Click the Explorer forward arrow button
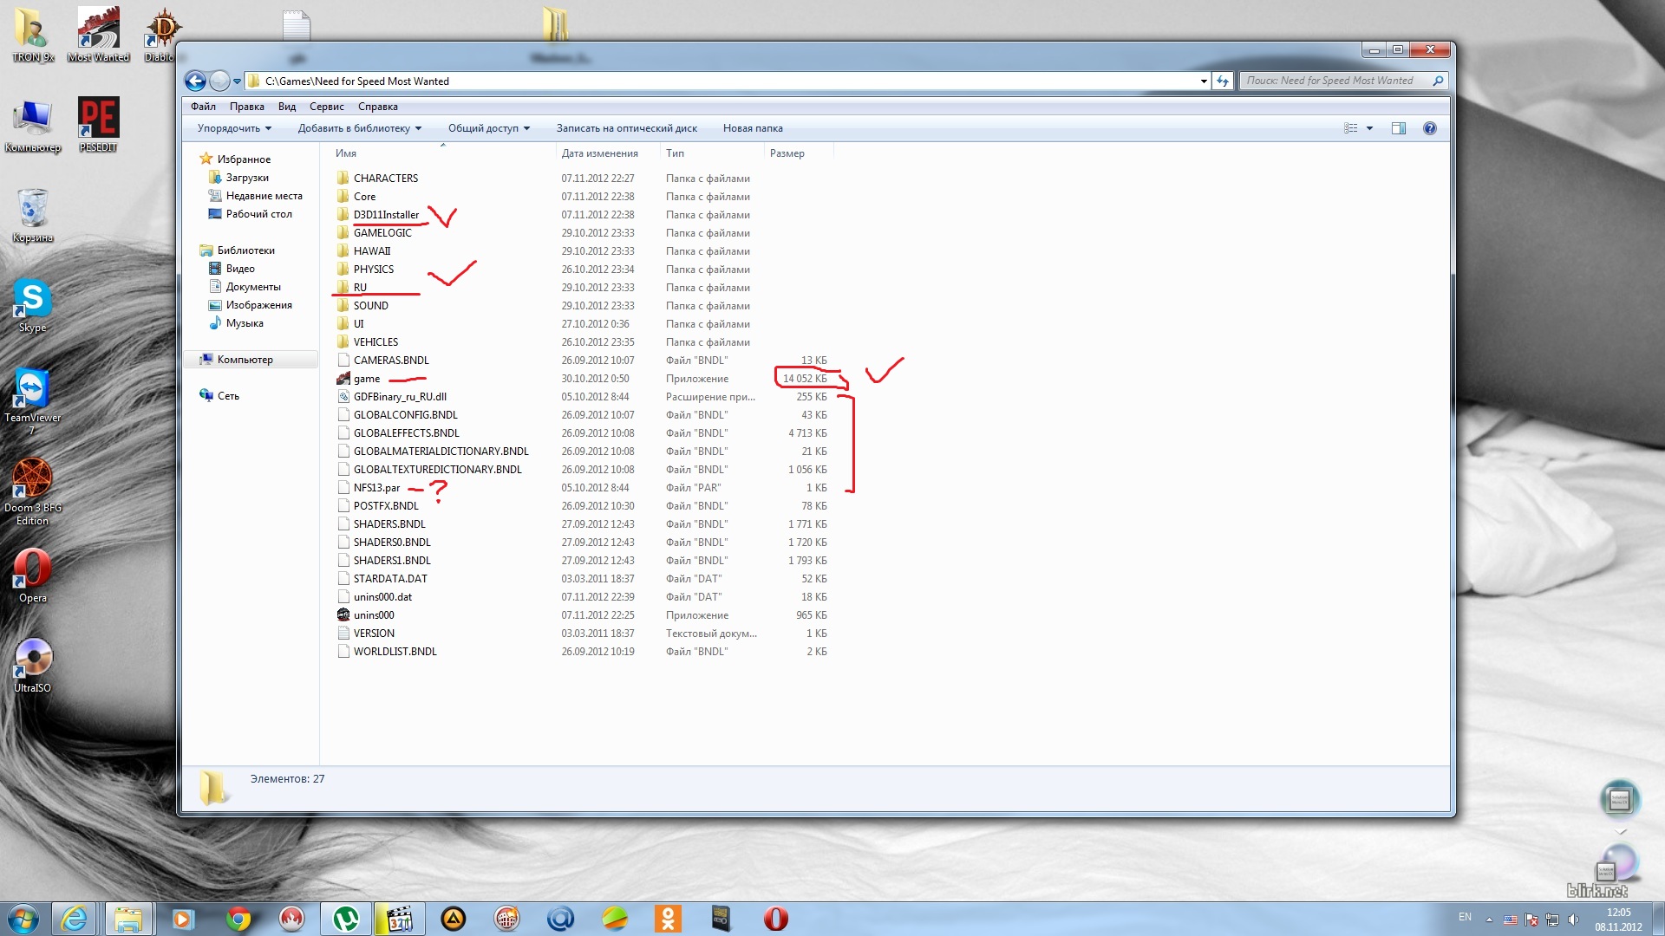Screen dimensions: 1665x936 pyautogui.click(x=219, y=81)
